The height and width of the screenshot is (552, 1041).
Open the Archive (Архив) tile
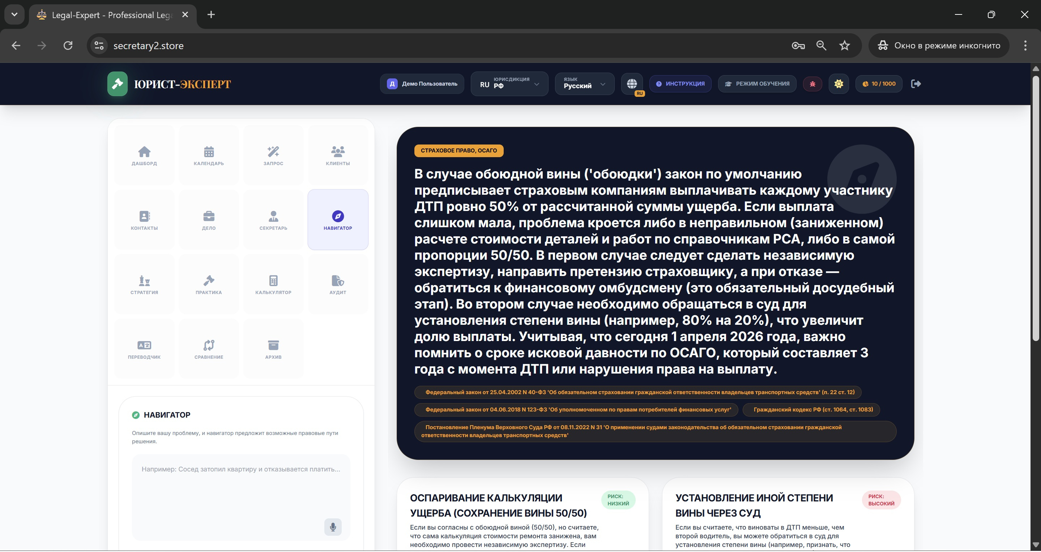coord(273,349)
